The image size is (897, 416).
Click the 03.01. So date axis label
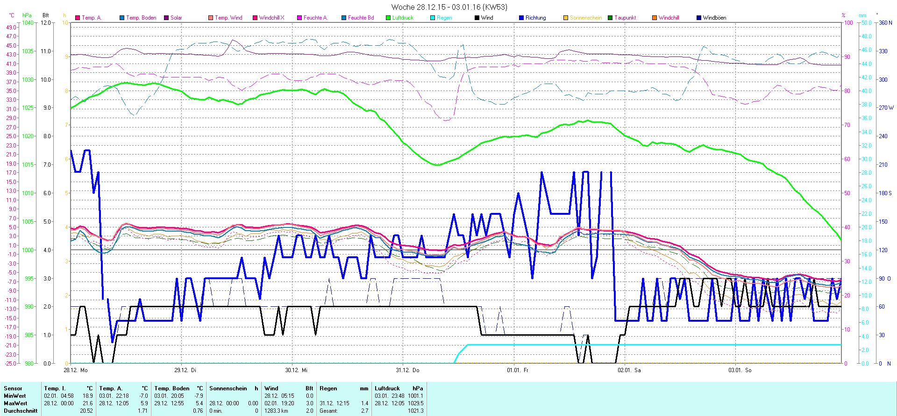740,370
